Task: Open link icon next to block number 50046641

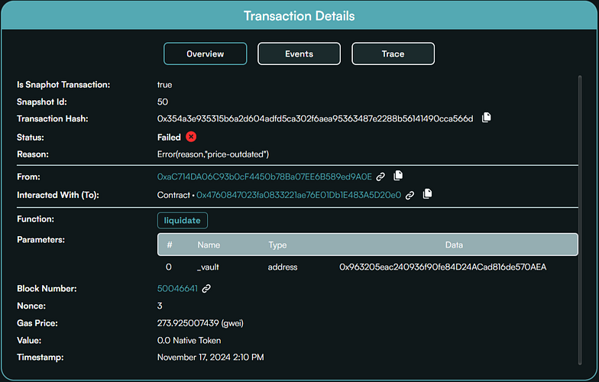Action: coord(206,289)
